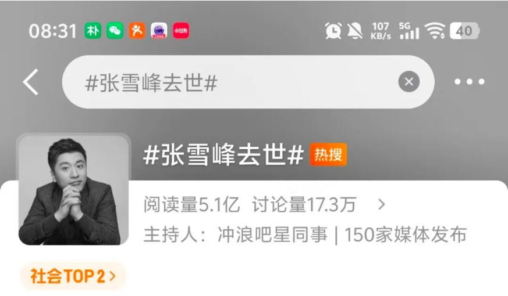Tap the orange runner app notification icon
Image resolution: width=508 pixels, height=296 pixels.
[x=137, y=31]
